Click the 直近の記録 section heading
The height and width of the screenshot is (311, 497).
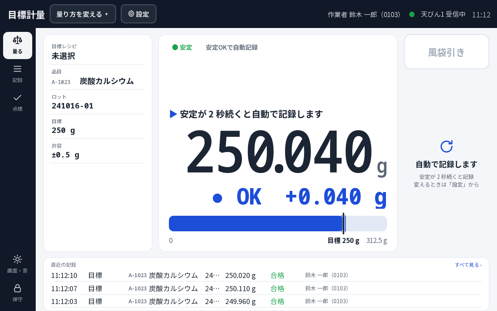pyautogui.click(x=64, y=265)
